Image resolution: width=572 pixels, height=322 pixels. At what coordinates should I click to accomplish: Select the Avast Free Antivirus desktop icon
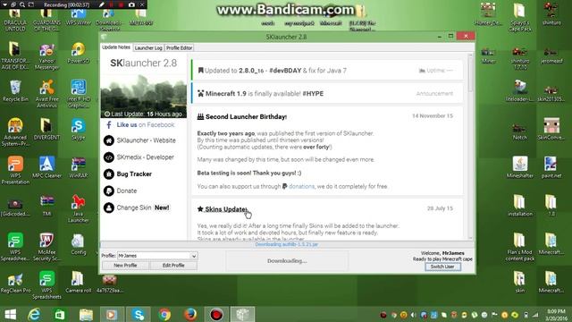click(46, 94)
